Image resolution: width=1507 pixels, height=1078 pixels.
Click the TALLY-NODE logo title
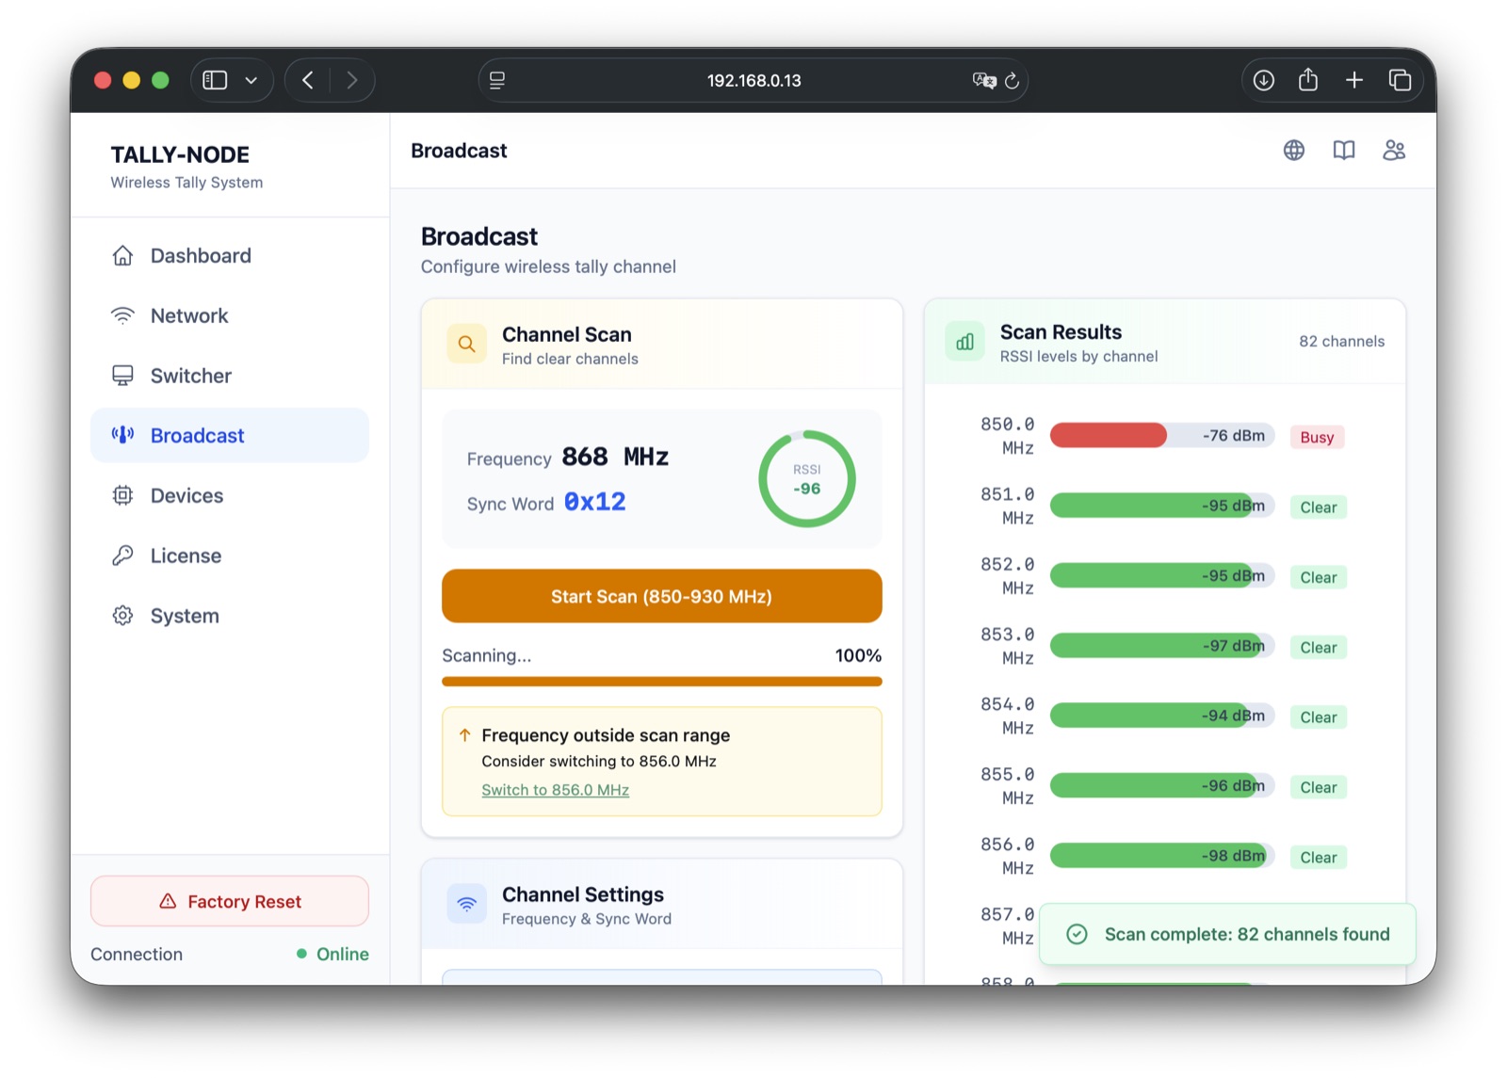pyautogui.click(x=180, y=154)
